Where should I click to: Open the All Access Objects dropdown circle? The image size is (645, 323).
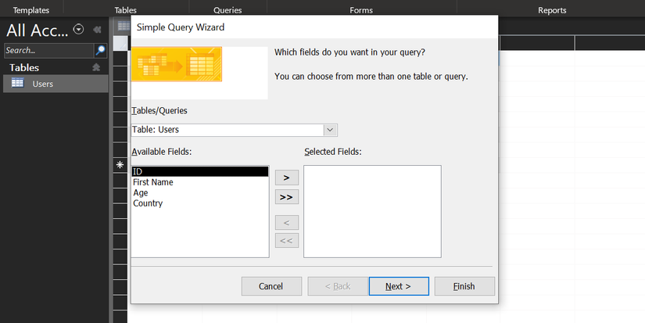pyautogui.click(x=78, y=29)
